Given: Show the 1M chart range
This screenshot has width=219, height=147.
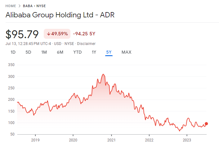Looking at the screenshot, I should [44, 52].
